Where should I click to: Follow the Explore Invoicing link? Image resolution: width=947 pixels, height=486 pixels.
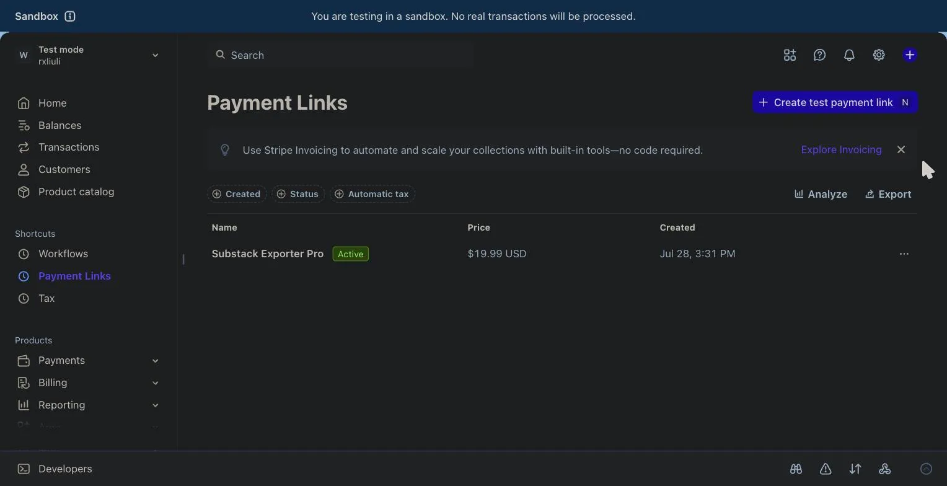[841, 149]
